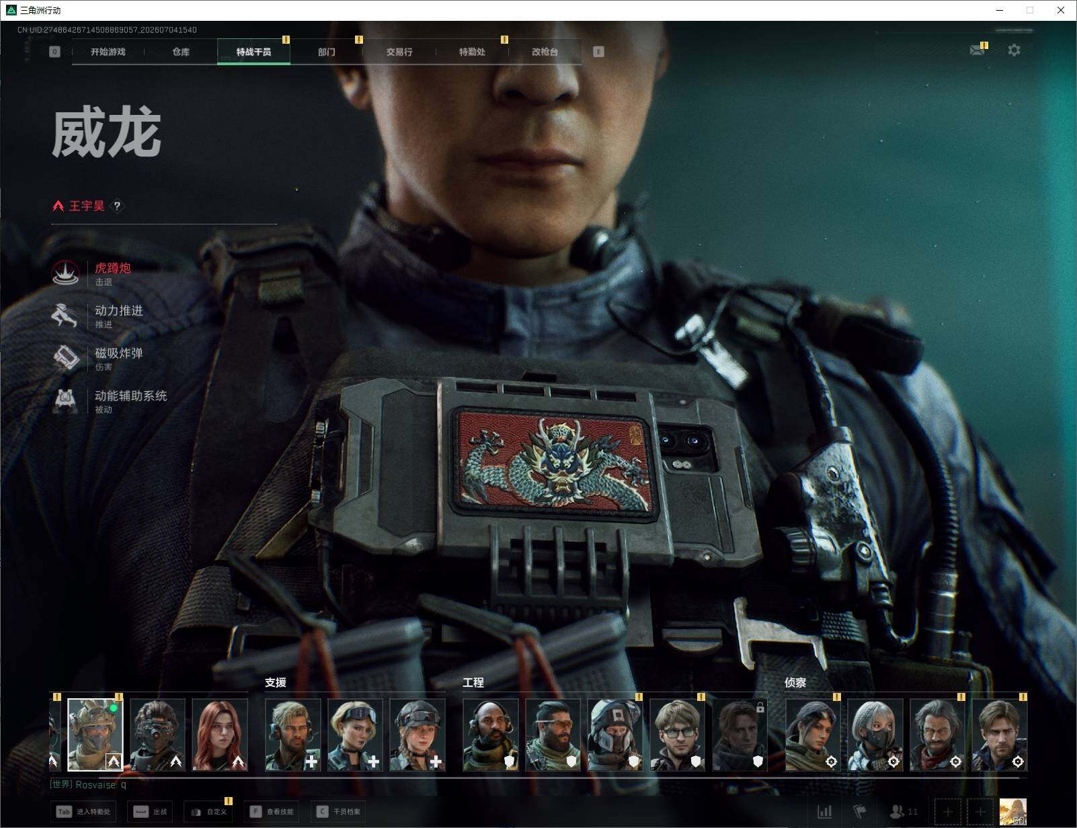Switch to the 仓库 tab
The width and height of the screenshot is (1077, 828).
[x=181, y=52]
